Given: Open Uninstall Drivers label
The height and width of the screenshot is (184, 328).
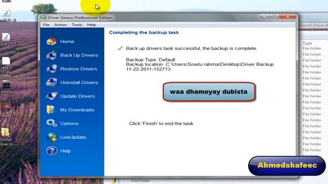Looking at the screenshot, I should (79, 82).
